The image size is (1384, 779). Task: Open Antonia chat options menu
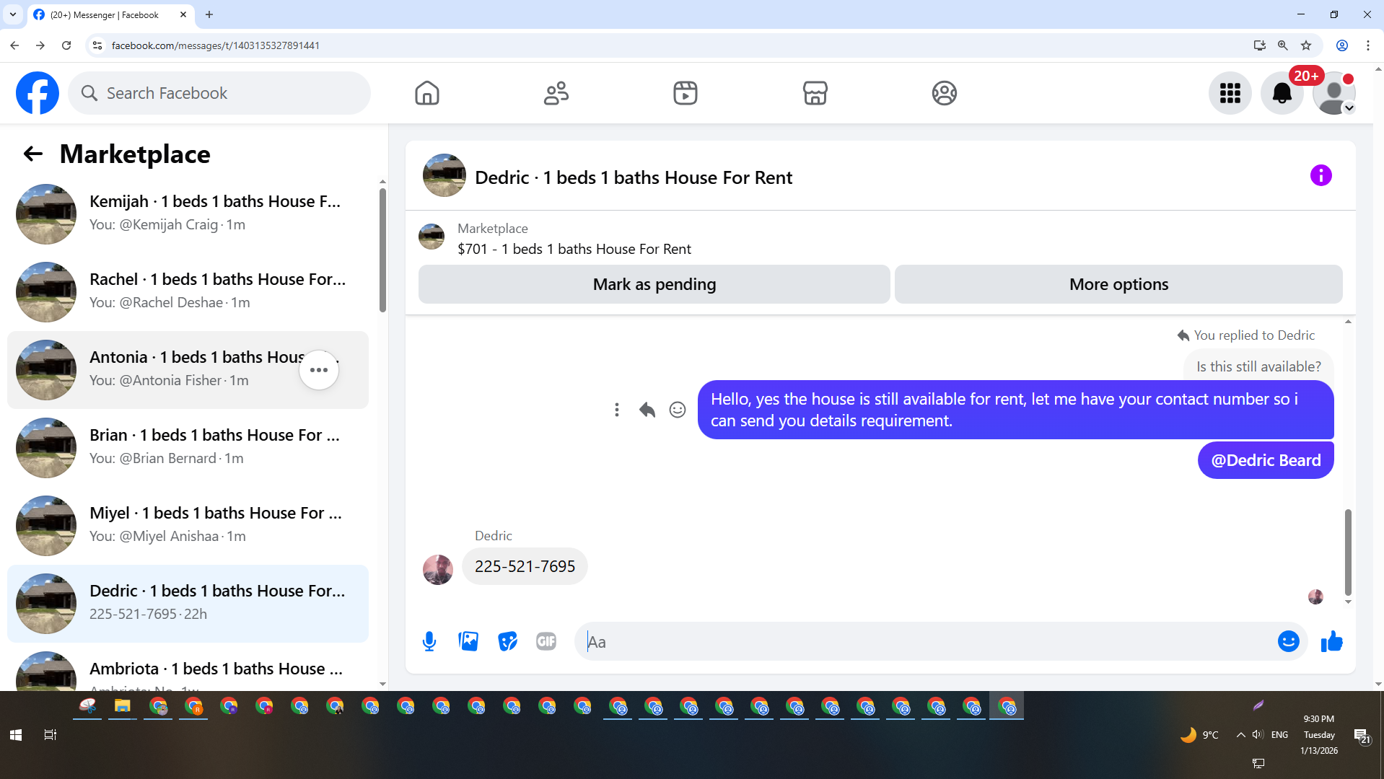[x=319, y=370]
